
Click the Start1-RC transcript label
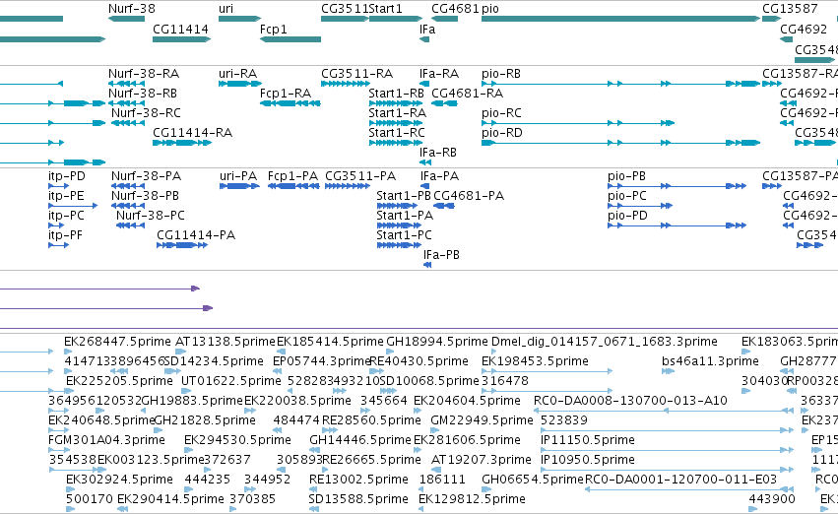[397, 133]
